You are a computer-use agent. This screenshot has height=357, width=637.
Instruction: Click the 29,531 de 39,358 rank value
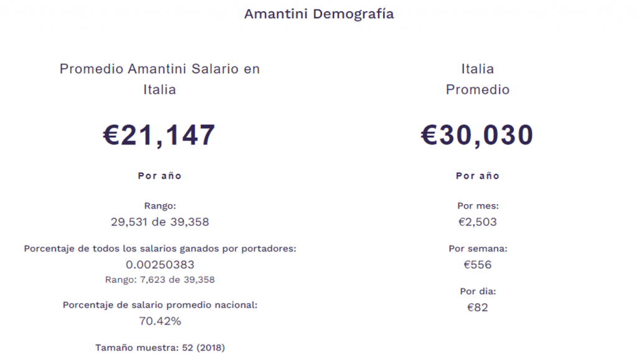(x=159, y=222)
